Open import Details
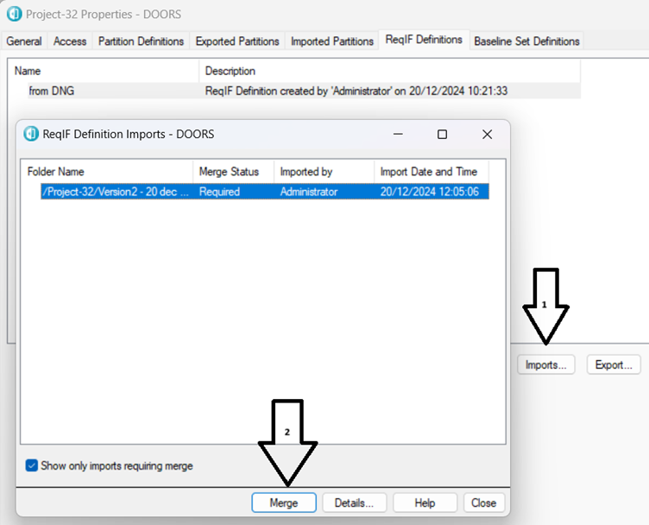The height and width of the screenshot is (525, 649). (354, 503)
